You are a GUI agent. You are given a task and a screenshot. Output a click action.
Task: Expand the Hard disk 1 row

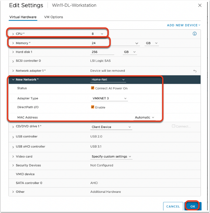[x=13, y=52]
